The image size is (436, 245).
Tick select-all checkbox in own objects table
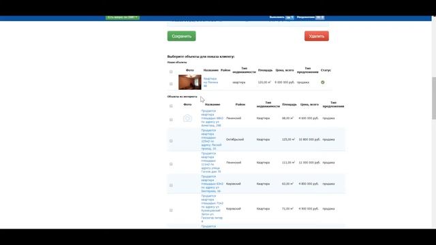[171, 71]
